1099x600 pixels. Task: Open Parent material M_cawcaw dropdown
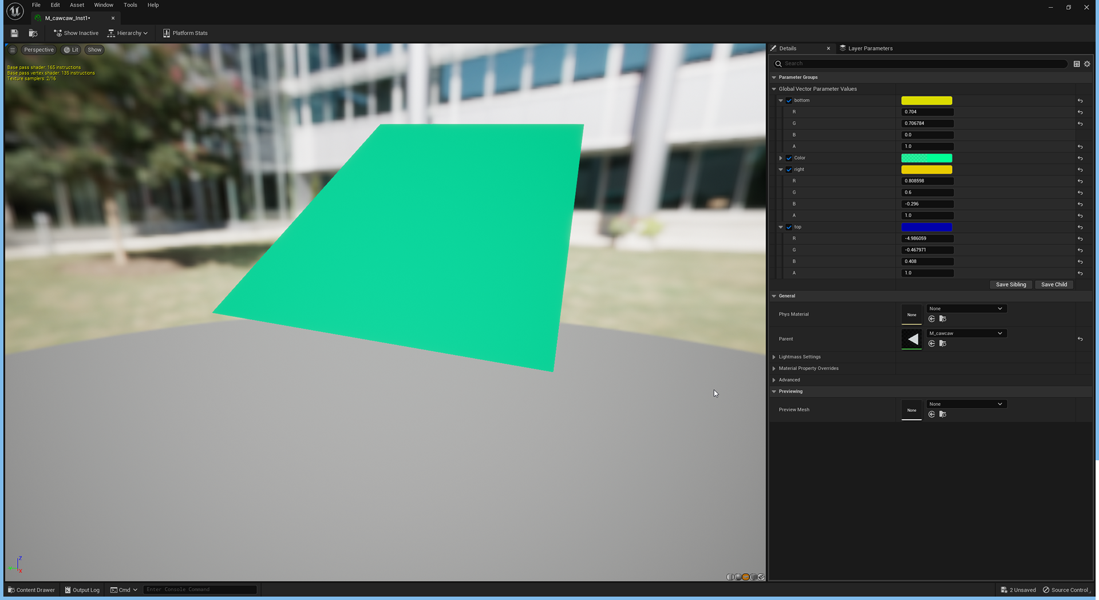(966, 333)
